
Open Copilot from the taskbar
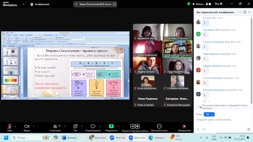[56, 138]
